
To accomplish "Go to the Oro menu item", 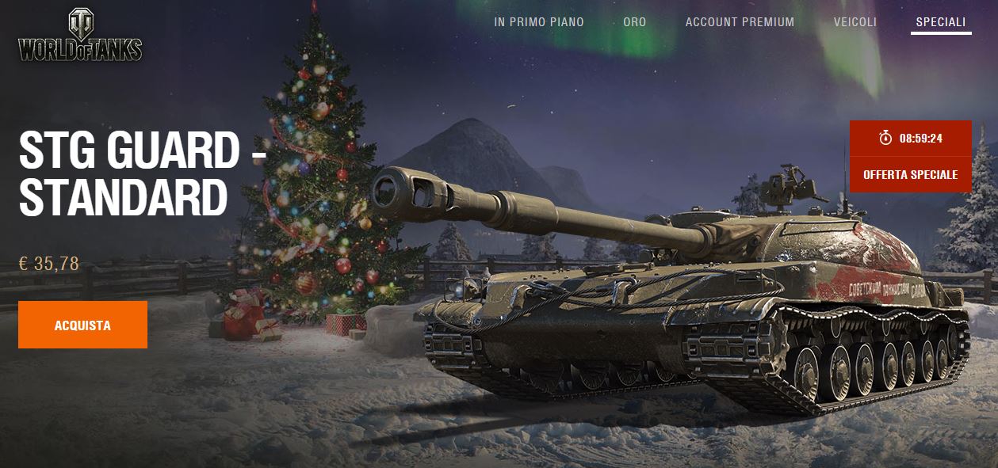I will point(635,22).
